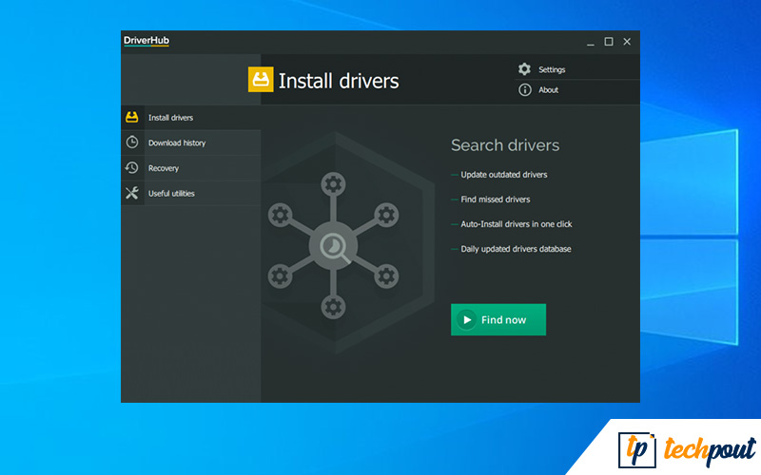
Task: Click the Find missed drivers text
Action: pos(495,199)
